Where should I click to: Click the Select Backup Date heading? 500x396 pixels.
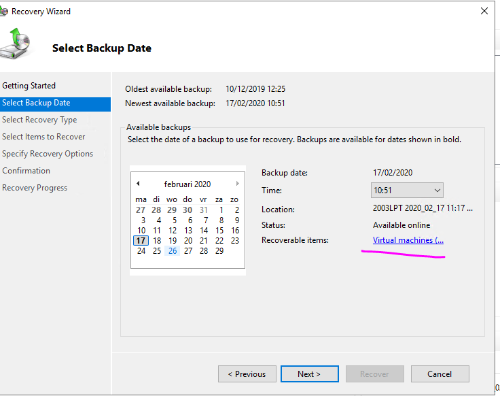click(102, 48)
